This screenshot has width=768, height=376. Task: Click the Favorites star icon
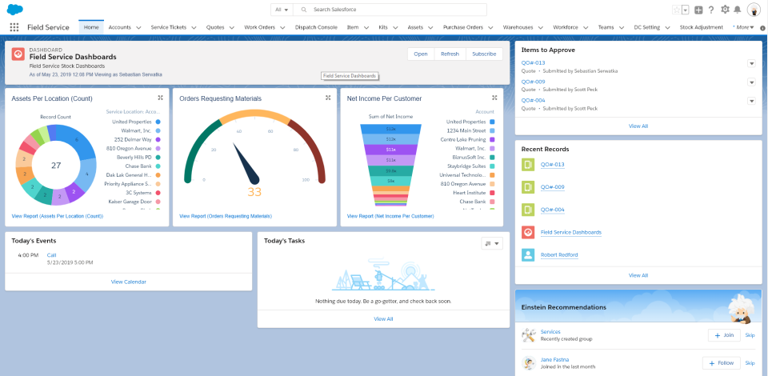coord(676,10)
